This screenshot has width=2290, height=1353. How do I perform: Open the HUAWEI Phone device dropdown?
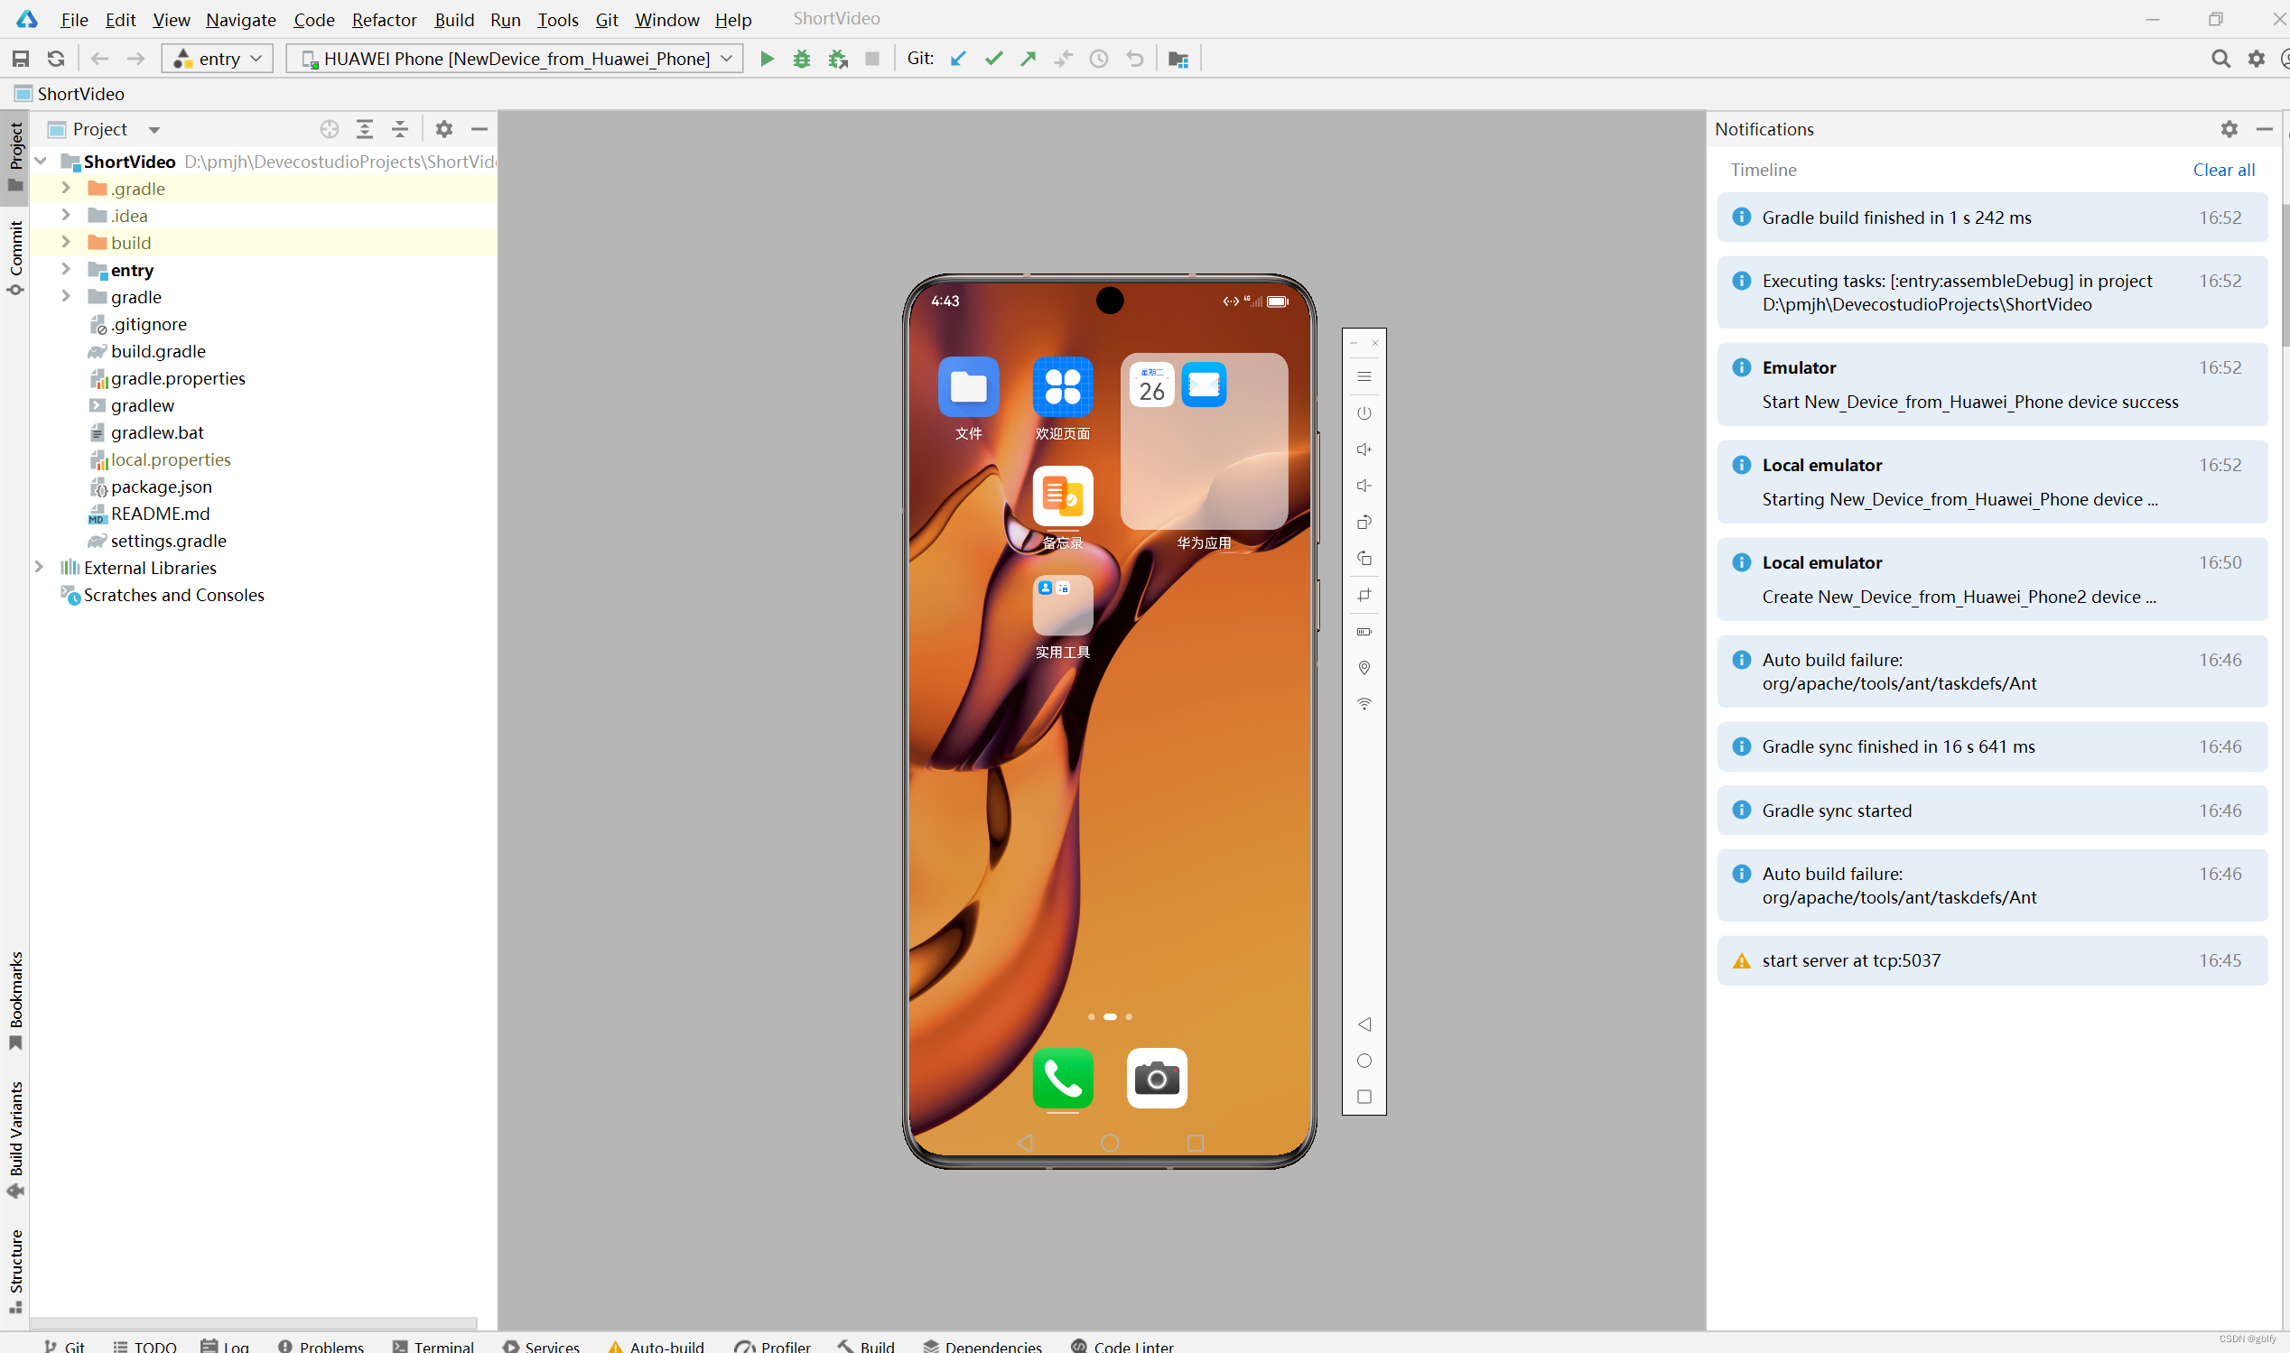516,60
